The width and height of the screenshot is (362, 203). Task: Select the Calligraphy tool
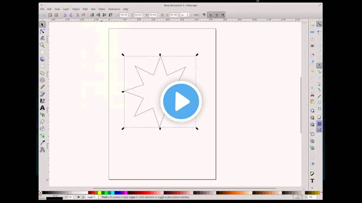point(42,101)
